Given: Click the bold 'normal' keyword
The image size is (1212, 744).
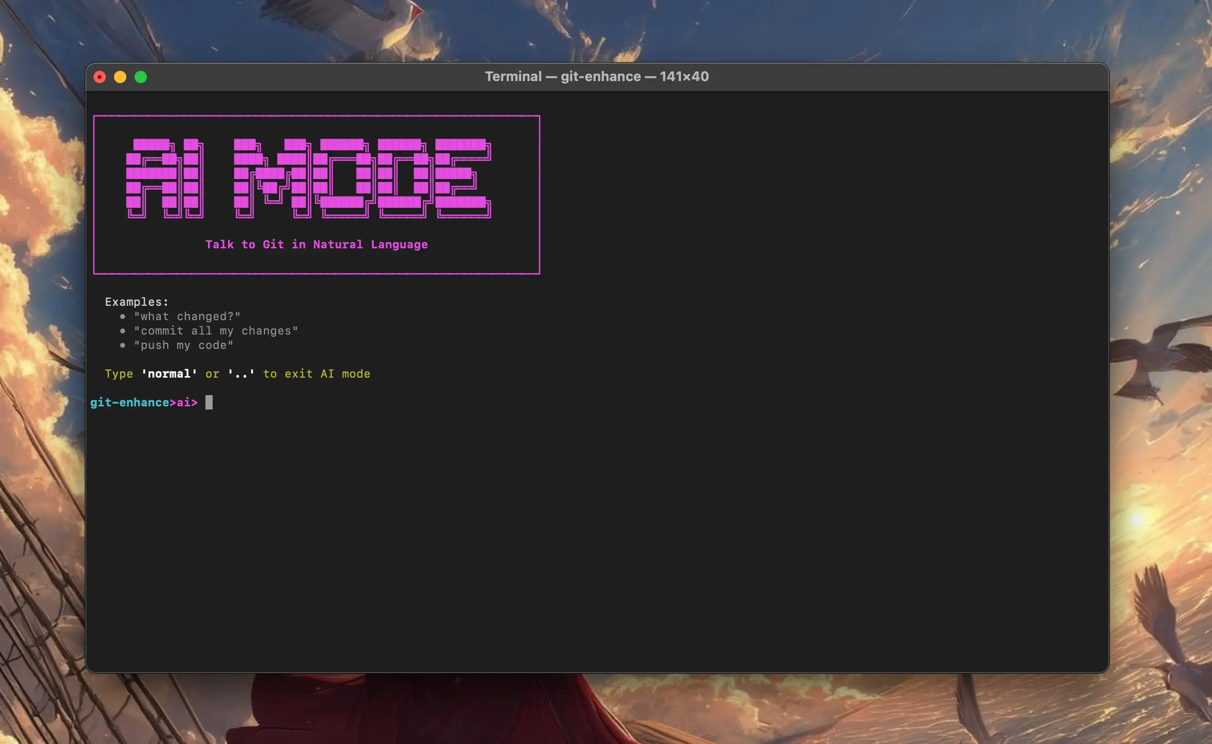Looking at the screenshot, I should (169, 374).
